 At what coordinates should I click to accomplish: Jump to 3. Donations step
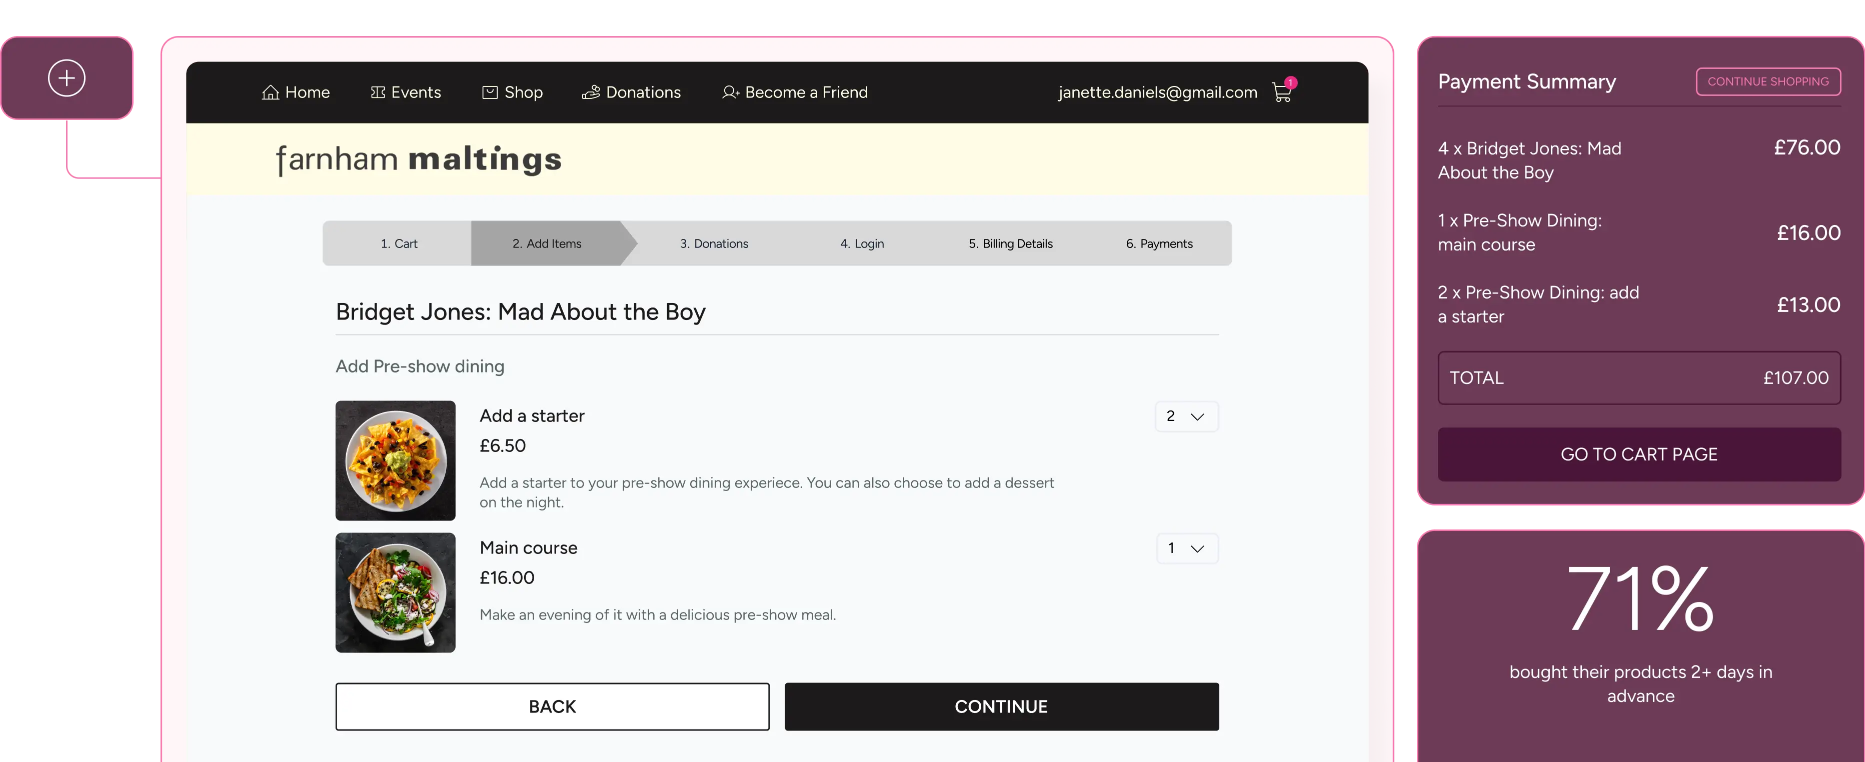pyautogui.click(x=714, y=244)
